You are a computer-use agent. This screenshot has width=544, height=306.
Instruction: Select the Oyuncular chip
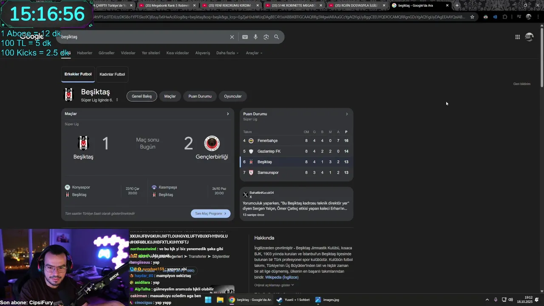click(233, 96)
